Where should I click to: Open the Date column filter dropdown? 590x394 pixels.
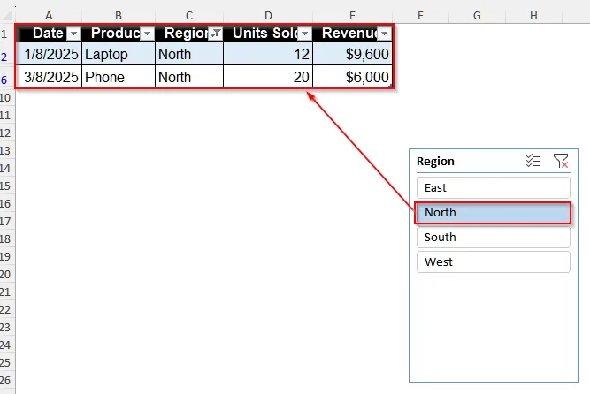pos(73,34)
